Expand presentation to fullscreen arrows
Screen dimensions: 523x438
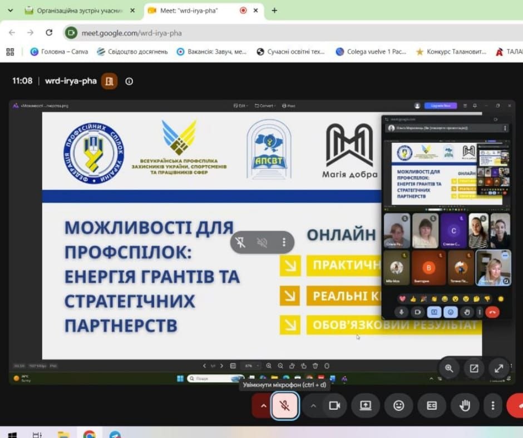click(499, 369)
